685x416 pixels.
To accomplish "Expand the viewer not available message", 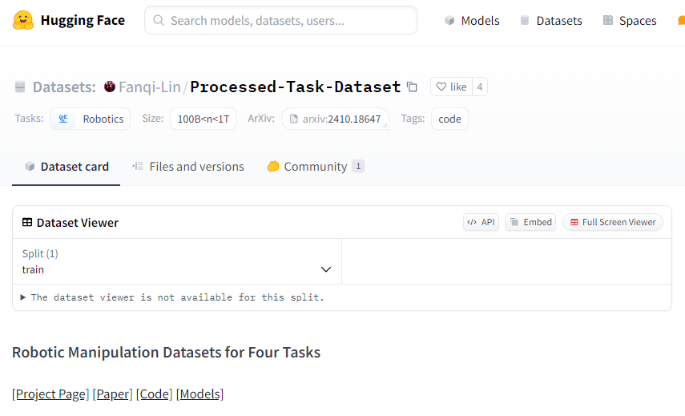I will [173, 297].
